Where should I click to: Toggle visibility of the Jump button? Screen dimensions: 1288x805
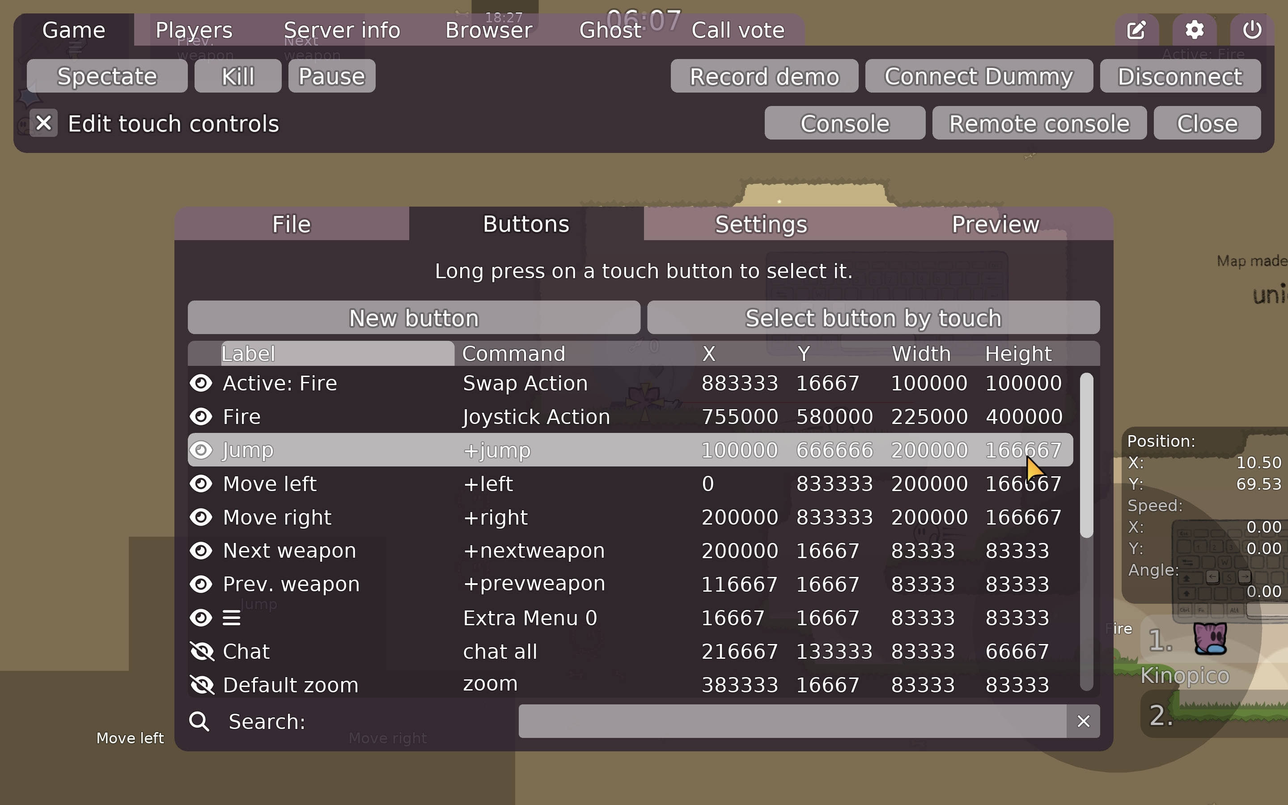click(202, 450)
